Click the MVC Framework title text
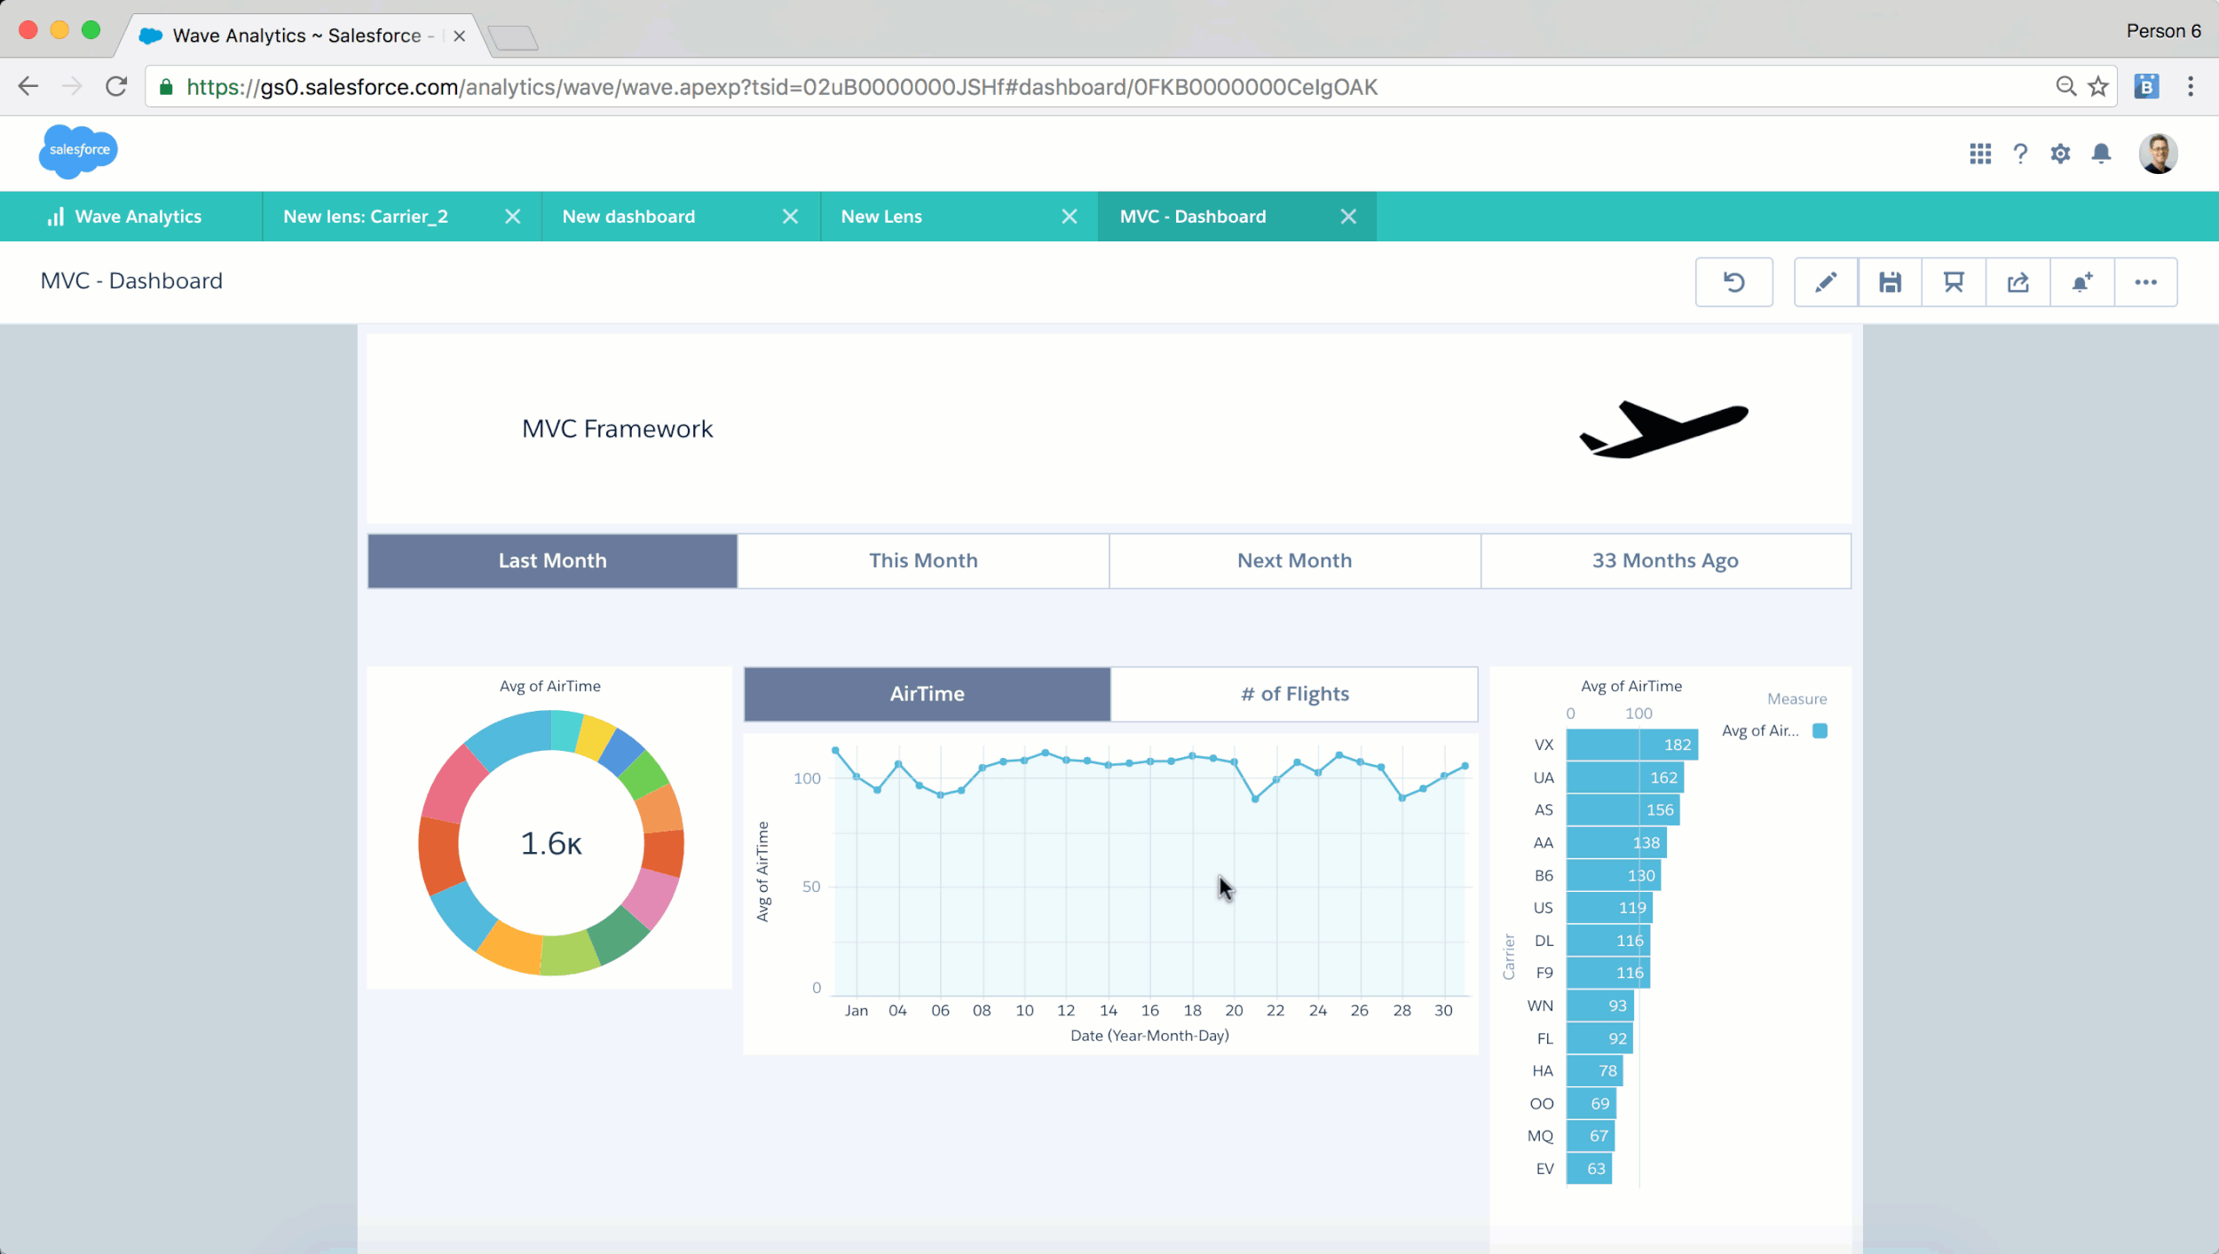This screenshot has height=1254, width=2219. coord(617,429)
